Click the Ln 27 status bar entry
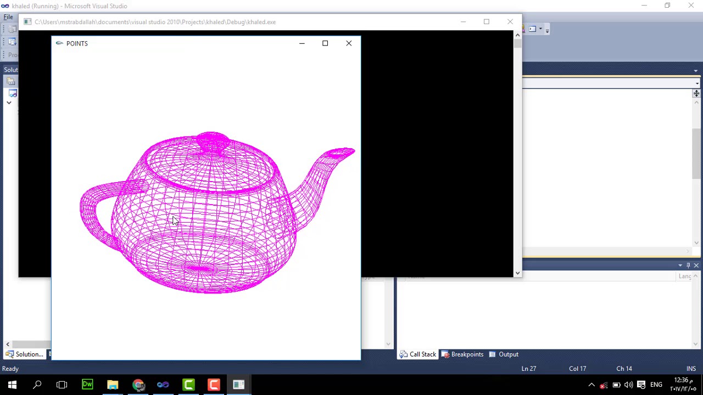 click(x=529, y=369)
